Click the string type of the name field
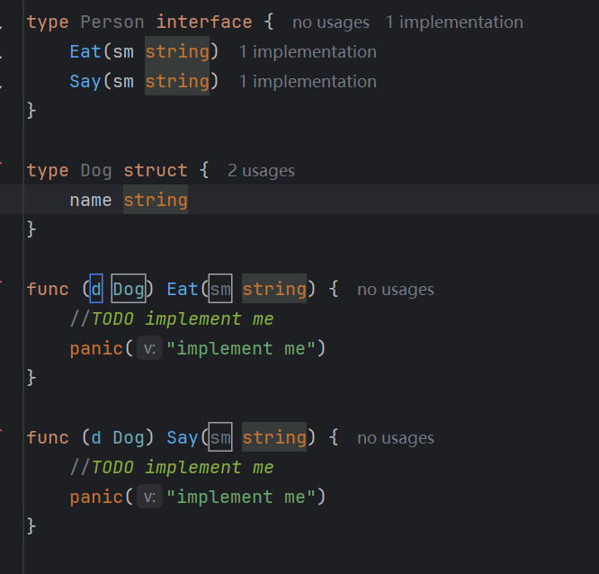 (x=156, y=200)
